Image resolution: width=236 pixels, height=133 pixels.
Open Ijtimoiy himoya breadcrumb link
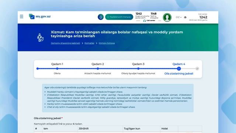[107, 43]
